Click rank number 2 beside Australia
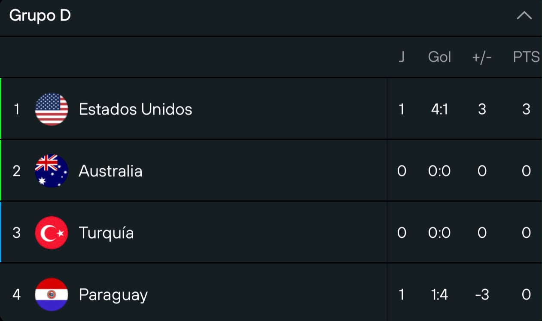 pos(16,171)
